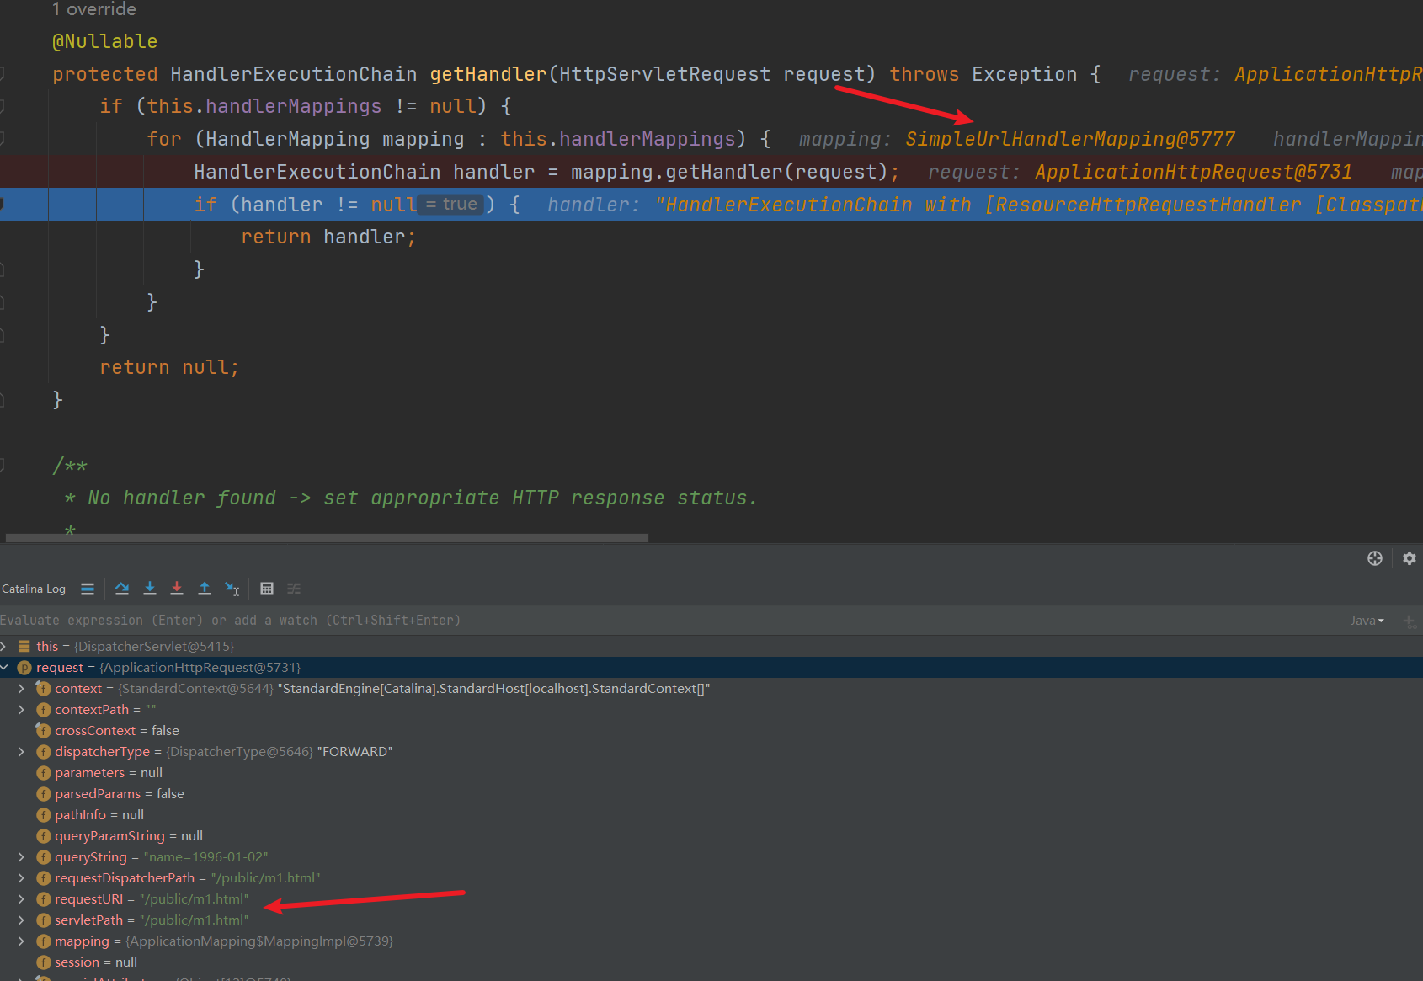Open debugger settings gear icon

coord(1409,558)
